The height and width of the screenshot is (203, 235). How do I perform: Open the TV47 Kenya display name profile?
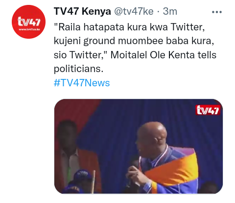pyautogui.click(x=82, y=11)
